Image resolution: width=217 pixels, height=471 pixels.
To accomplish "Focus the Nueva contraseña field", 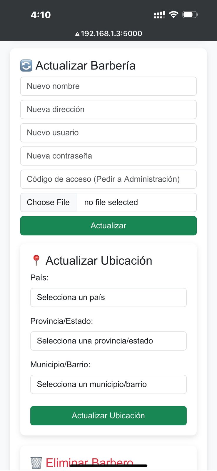I will pos(108,156).
